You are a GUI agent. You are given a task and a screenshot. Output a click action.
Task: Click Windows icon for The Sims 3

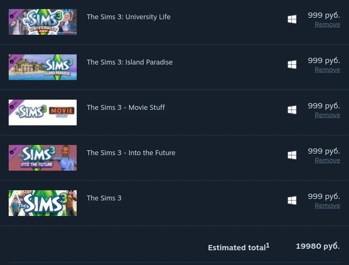coord(292,200)
